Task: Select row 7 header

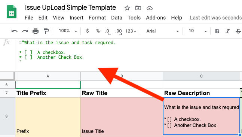Action: coord(6,93)
